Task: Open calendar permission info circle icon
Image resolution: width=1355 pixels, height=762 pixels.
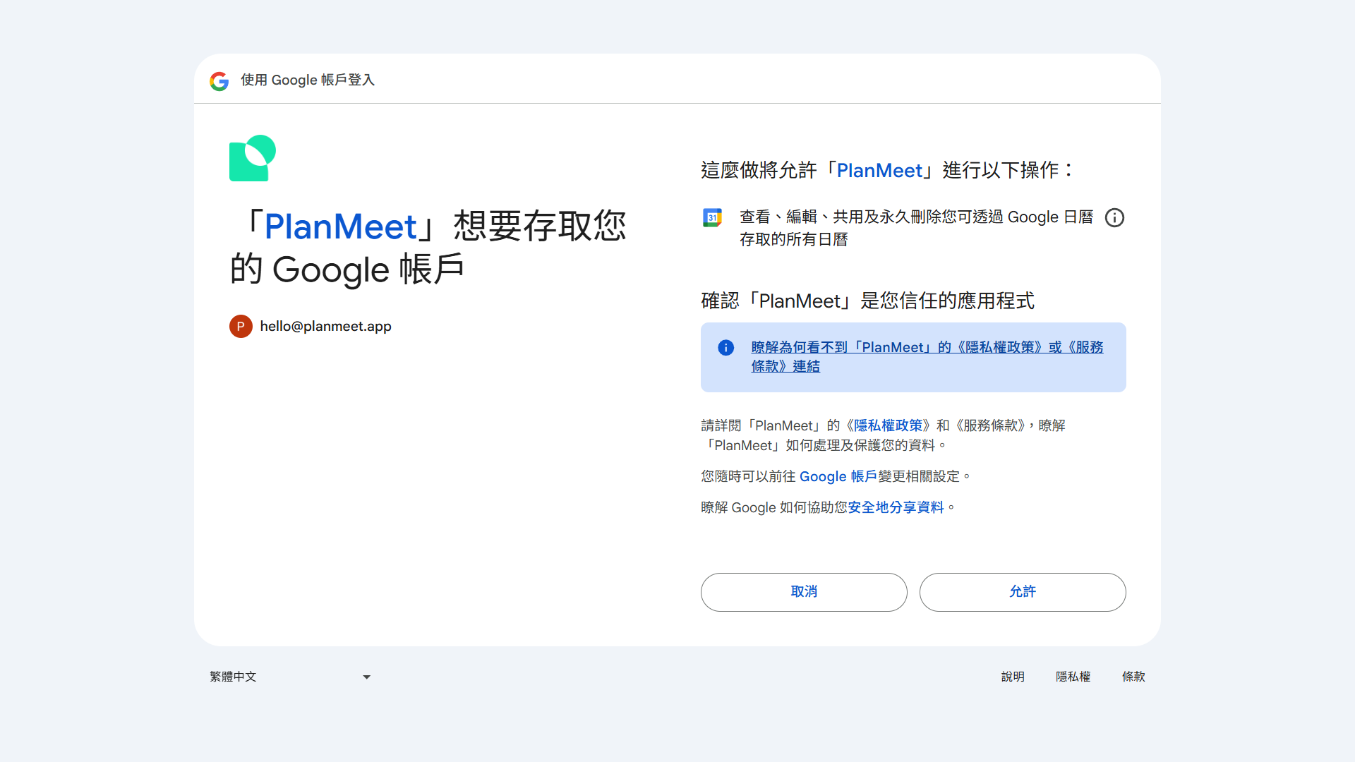Action: (1114, 217)
